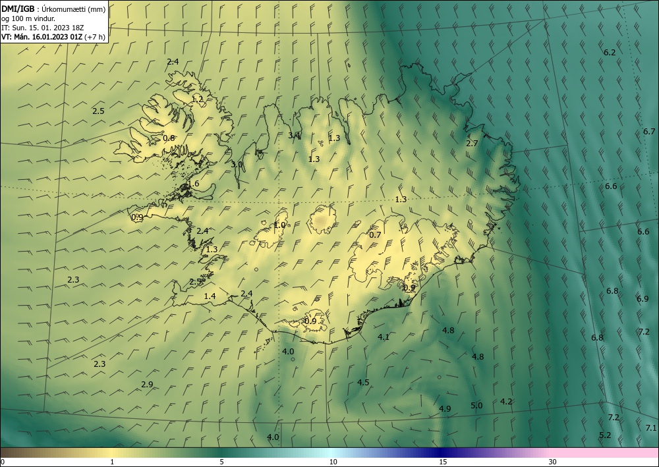Click the 1.2 value on the map
Image resolution: width=659 pixels, height=467 pixels.
[198, 99]
